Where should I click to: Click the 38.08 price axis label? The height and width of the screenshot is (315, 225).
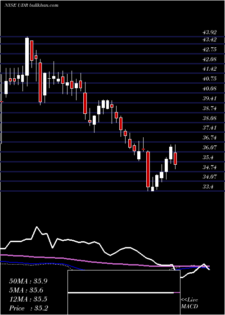209,118
